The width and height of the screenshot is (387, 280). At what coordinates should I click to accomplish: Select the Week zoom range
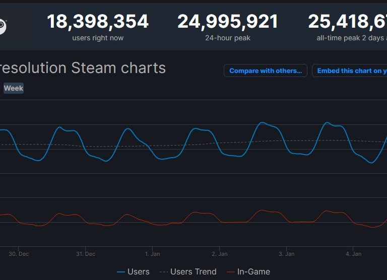[x=14, y=88]
